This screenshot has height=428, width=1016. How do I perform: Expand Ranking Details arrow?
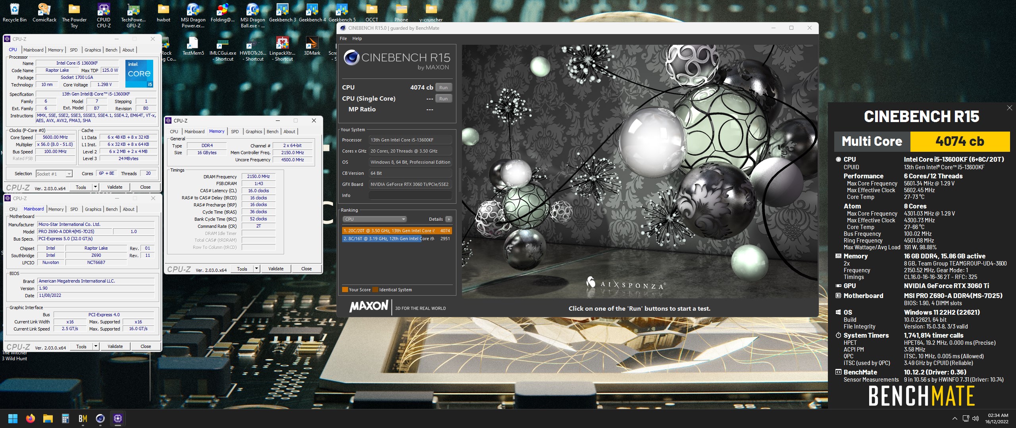click(x=448, y=219)
